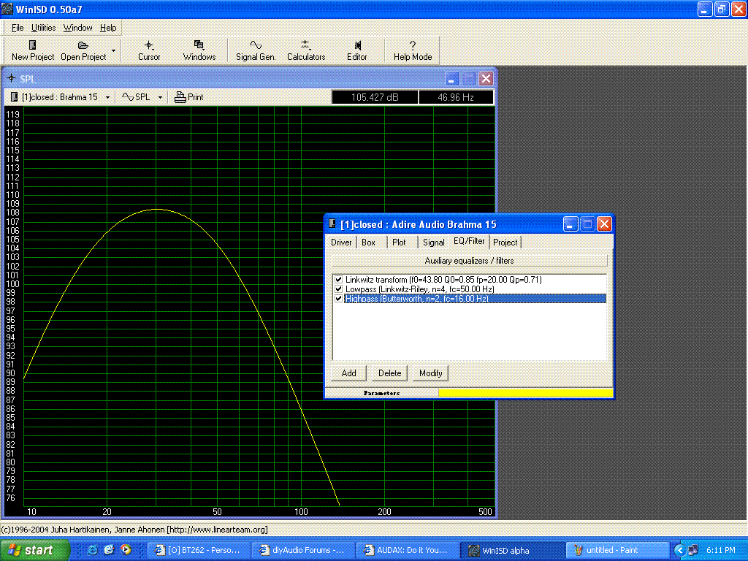Viewport: 748px width, 561px height.
Task: Click the WinISD application title bar icon
Action: (7, 9)
